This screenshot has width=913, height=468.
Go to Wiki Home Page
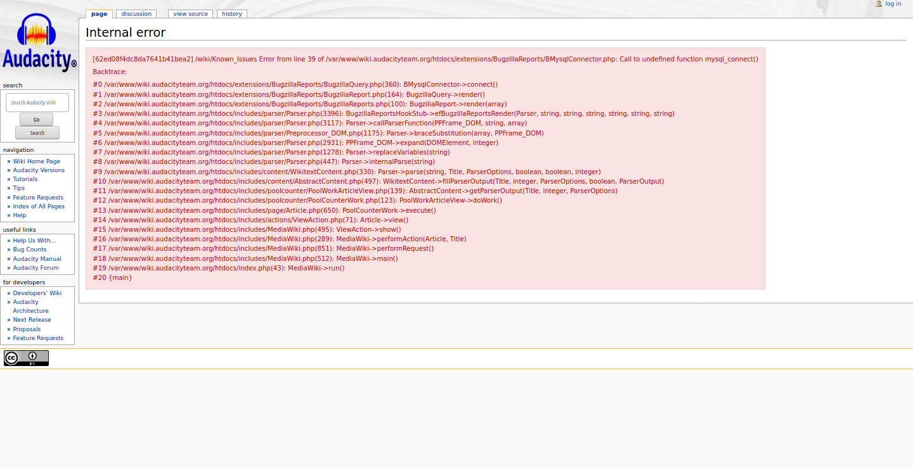[37, 161]
